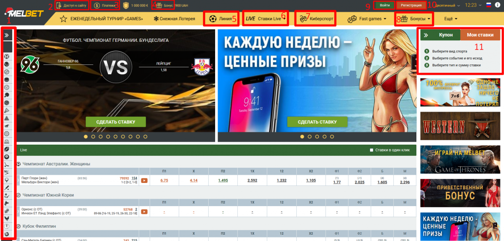Select the ice hockey puck icon in the sidebar
This screenshot has height=241, width=504.
tap(6, 79)
